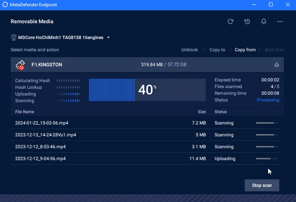296x202 pixels.
Task: Maximize the MetaDefender Endpoint window
Action: point(271,5)
